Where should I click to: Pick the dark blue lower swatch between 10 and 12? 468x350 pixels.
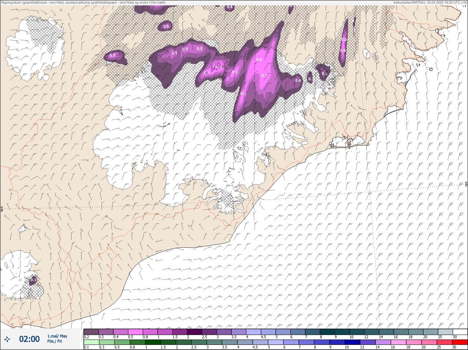[x=352, y=342]
